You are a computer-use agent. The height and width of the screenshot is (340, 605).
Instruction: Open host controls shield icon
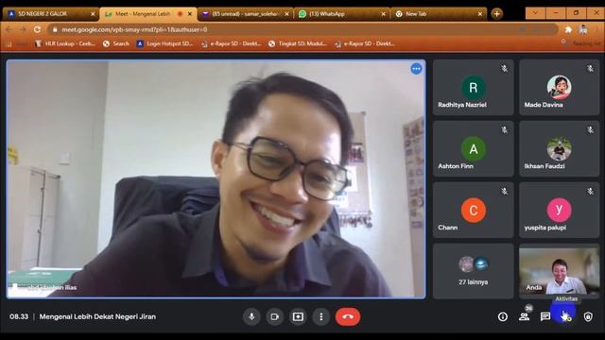[588, 317]
